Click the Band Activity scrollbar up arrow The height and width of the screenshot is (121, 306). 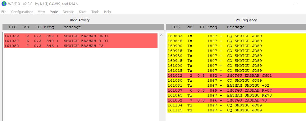pyautogui.click(x=161, y=35)
